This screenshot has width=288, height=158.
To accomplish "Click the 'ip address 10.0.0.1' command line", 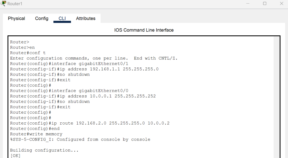I will (x=83, y=96).
